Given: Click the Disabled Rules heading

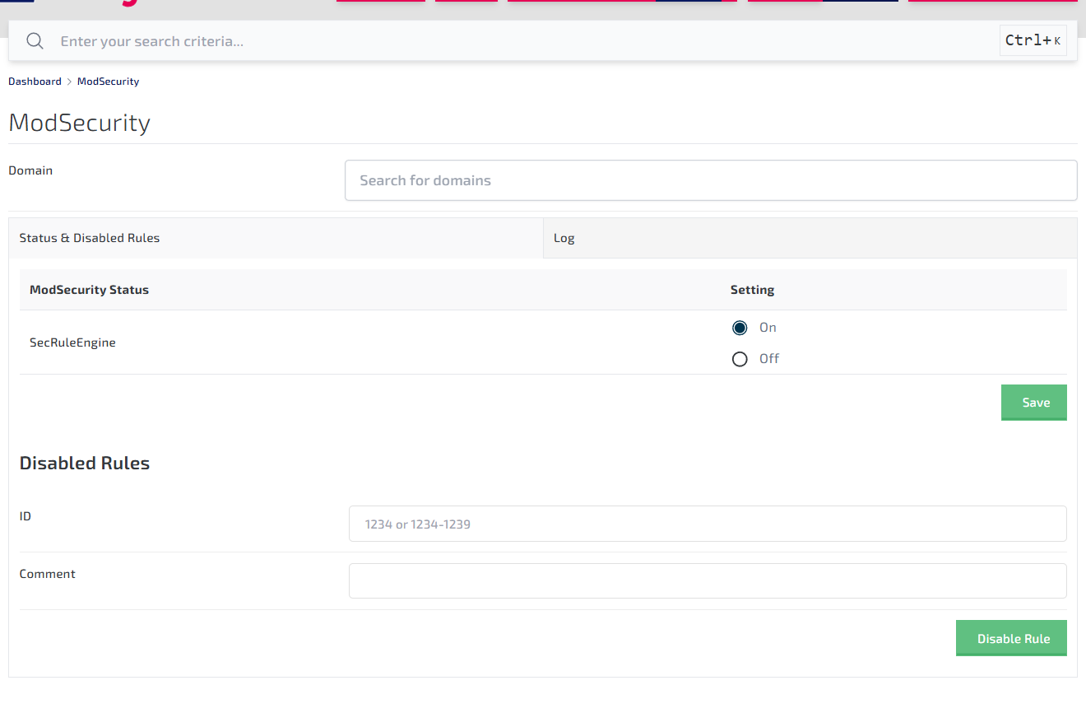Looking at the screenshot, I should (x=85, y=464).
